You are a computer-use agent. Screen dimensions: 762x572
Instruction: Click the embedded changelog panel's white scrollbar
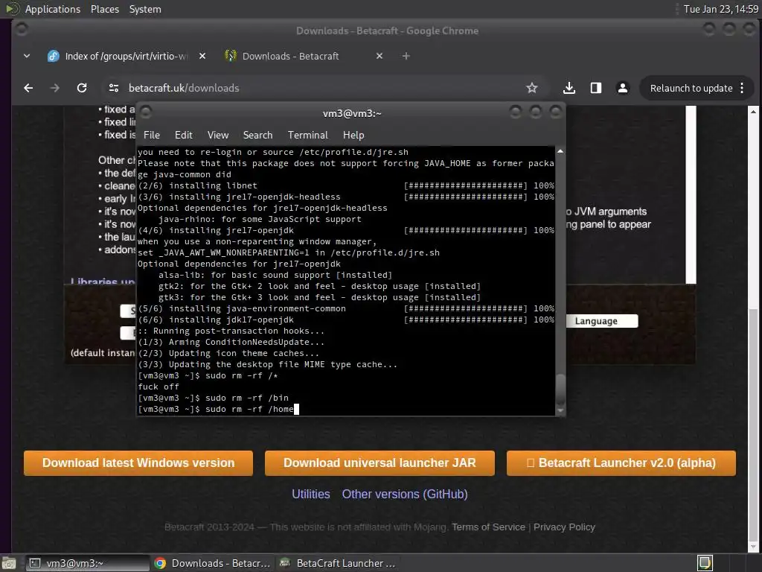point(691,194)
